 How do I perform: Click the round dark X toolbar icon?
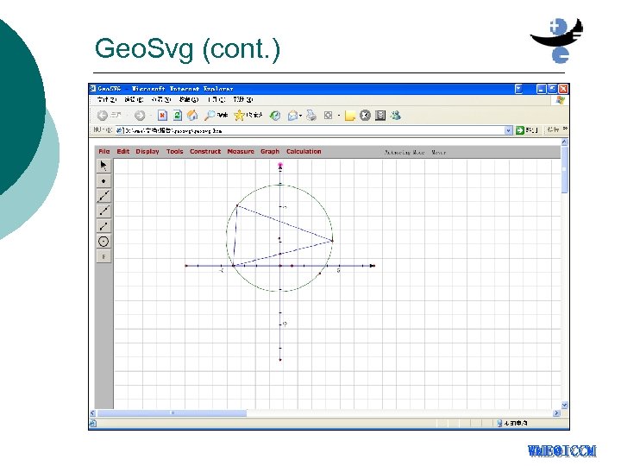tap(365, 116)
